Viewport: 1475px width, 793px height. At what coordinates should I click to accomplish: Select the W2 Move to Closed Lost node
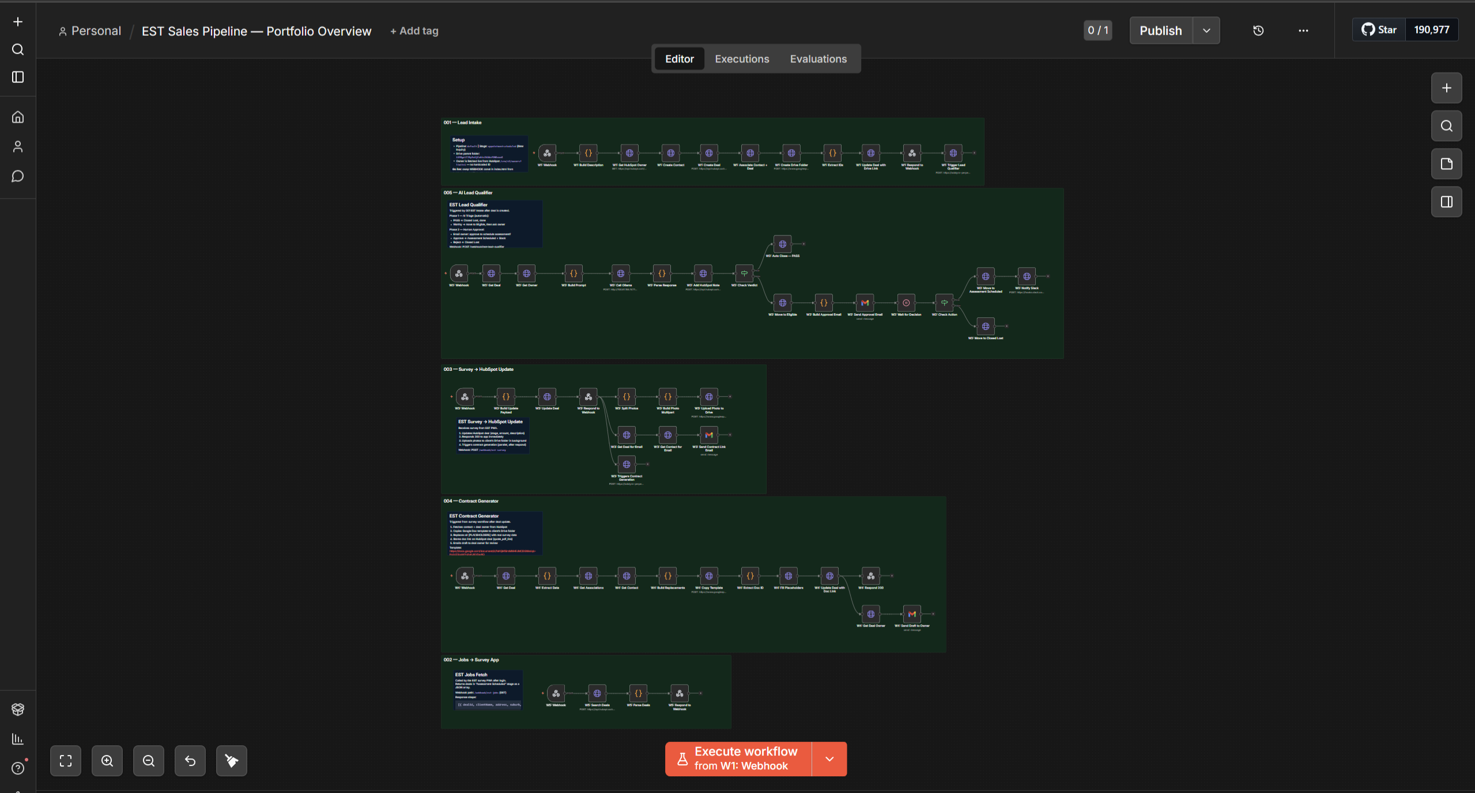point(986,327)
